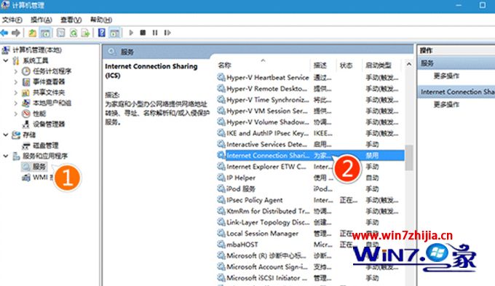Select the Microsoft iSCSI Initiator row
The height and width of the screenshot is (286, 495).
coord(310,278)
